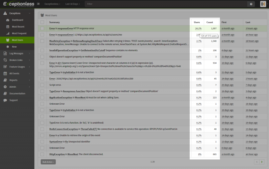Click the Most Recent calendar icon
The height and width of the screenshot is (169, 269).
coord(8,27)
